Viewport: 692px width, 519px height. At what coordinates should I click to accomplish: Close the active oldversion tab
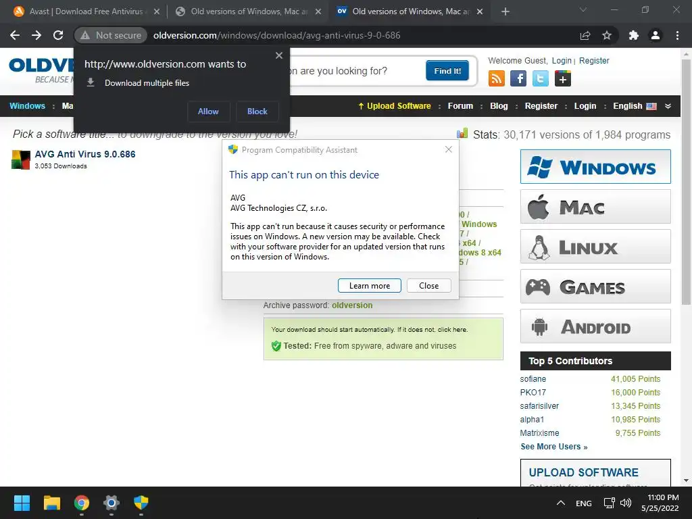tap(480, 11)
